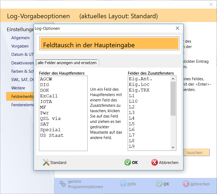Select L2 in Zusatzfenster list
The height and width of the screenshot is (194, 217).
149,107
